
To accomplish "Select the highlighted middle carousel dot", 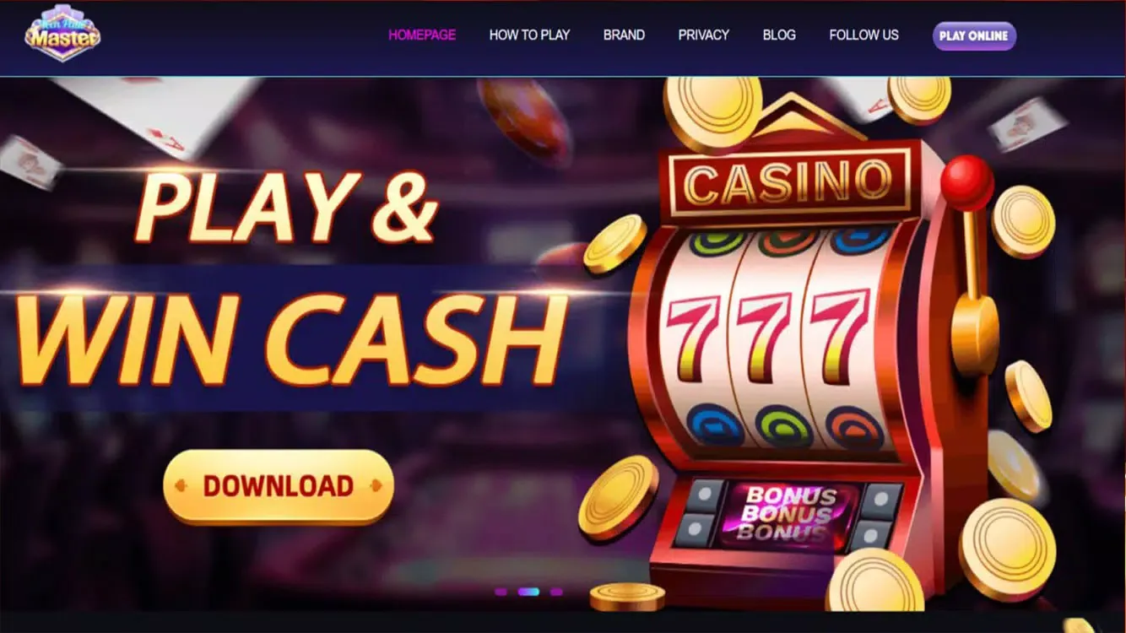I will click(528, 592).
